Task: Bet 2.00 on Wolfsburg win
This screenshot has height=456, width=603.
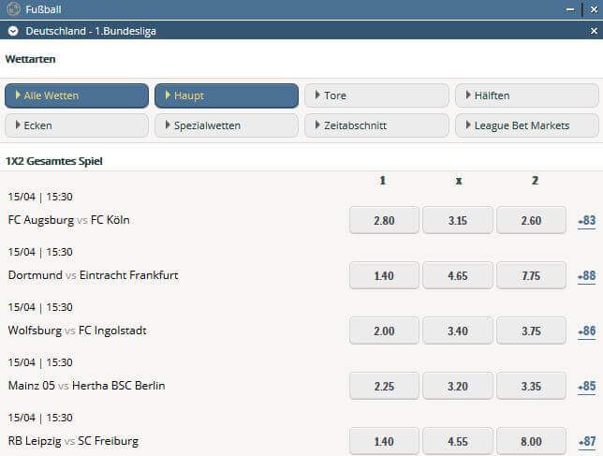Action: point(384,331)
